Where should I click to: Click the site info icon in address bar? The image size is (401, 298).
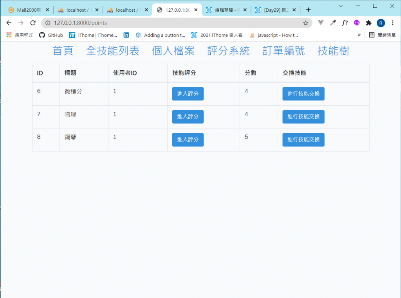point(48,23)
